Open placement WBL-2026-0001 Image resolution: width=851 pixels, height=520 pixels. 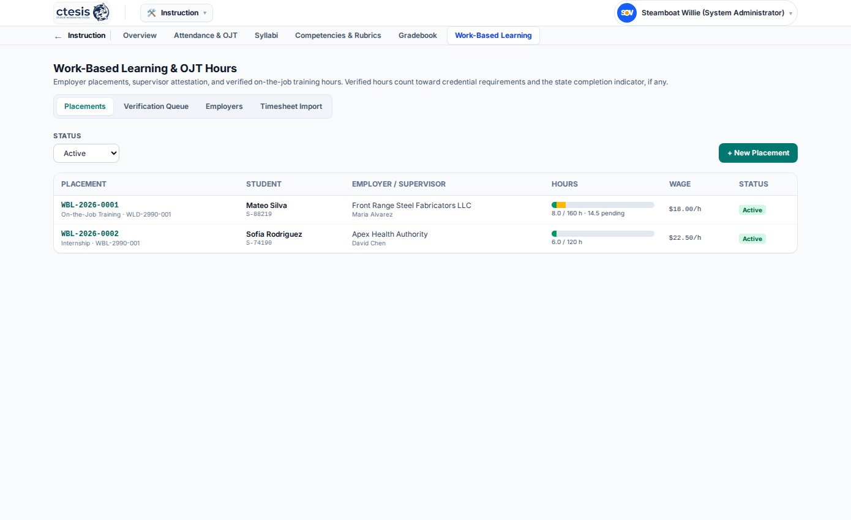coord(90,205)
